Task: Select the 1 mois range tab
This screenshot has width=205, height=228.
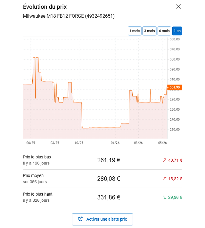Action: tap(135, 31)
